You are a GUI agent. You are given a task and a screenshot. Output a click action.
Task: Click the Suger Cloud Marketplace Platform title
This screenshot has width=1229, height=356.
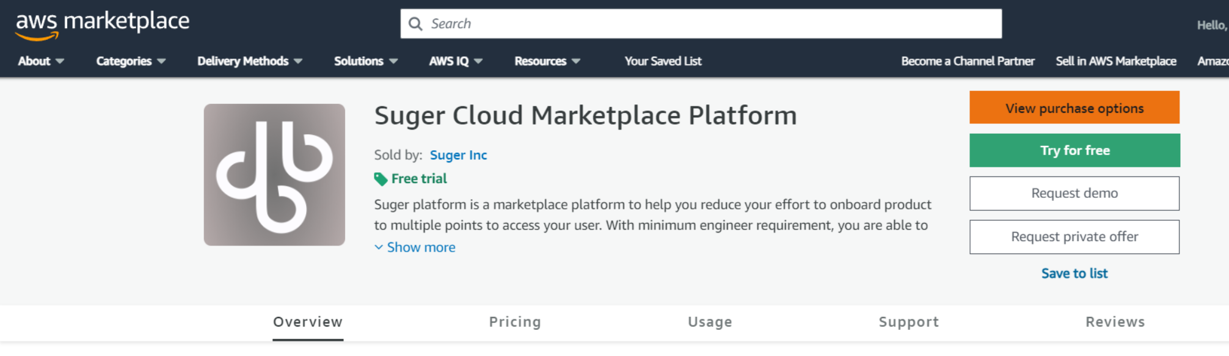tap(585, 115)
